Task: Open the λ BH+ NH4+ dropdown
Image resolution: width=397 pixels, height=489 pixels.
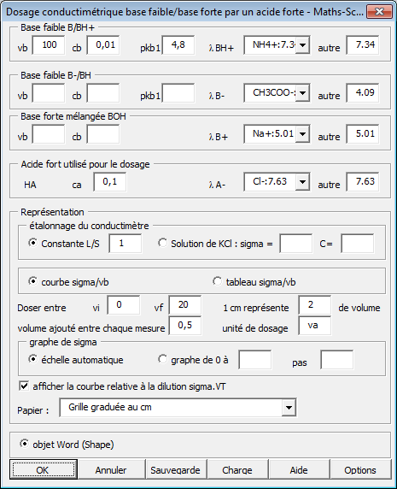Action: pyautogui.click(x=302, y=45)
